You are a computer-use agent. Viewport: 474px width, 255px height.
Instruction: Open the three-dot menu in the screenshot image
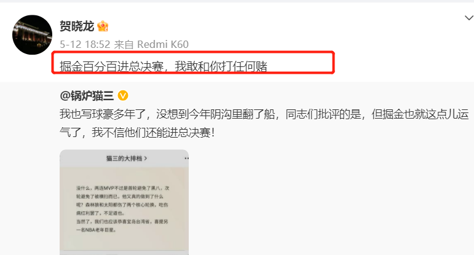click(186, 159)
